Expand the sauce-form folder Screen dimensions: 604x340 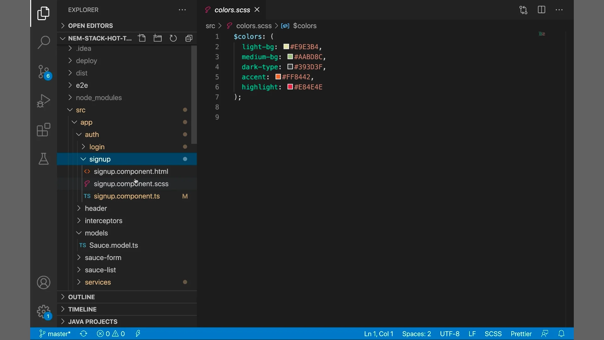coord(103,258)
